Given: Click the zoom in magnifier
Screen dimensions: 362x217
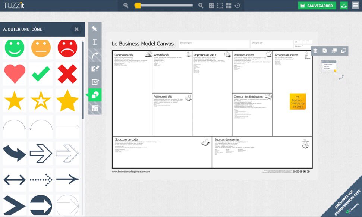Looking at the screenshot, I should (x=201, y=6).
